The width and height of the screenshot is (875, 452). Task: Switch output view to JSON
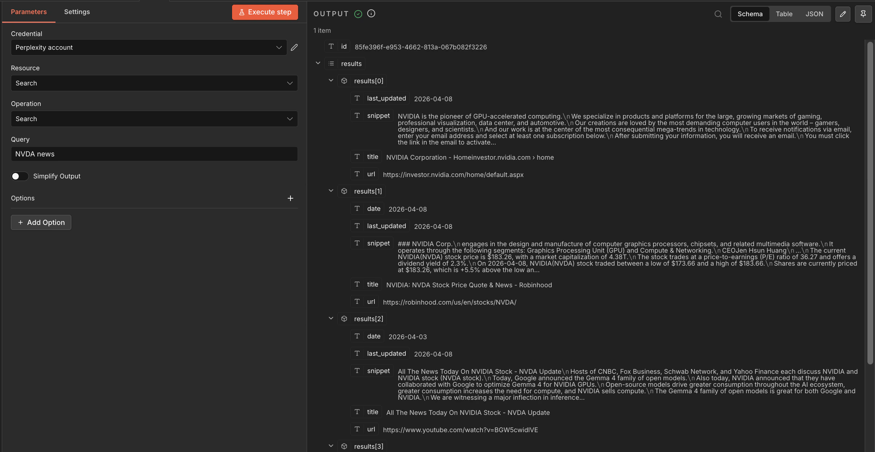click(x=814, y=14)
